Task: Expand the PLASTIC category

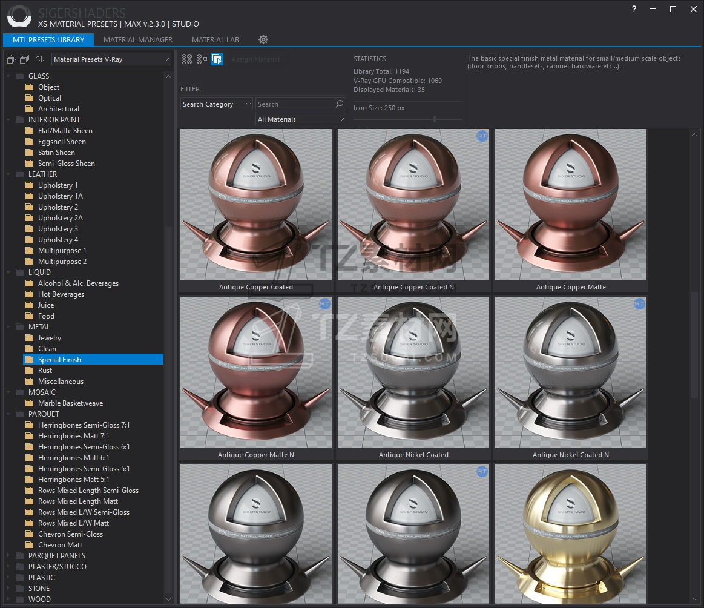Action: tap(8, 578)
